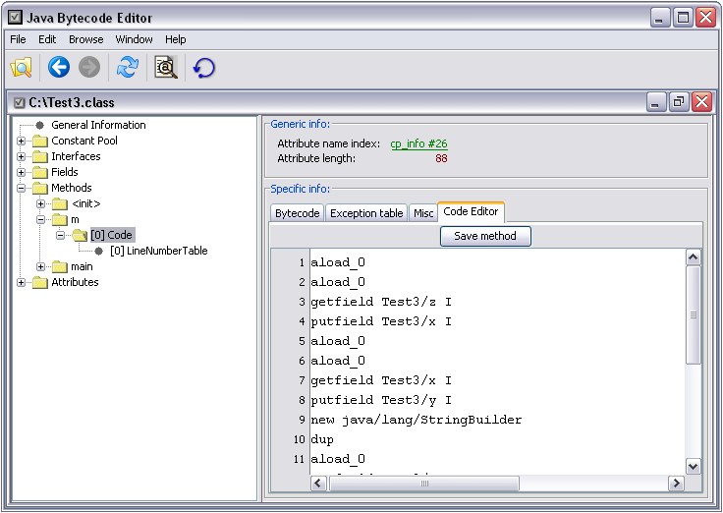Click the magnifier page browse icon
This screenshot has height=513, width=723.
tap(166, 68)
